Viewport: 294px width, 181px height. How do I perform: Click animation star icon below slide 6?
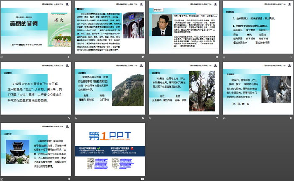(76, 118)
